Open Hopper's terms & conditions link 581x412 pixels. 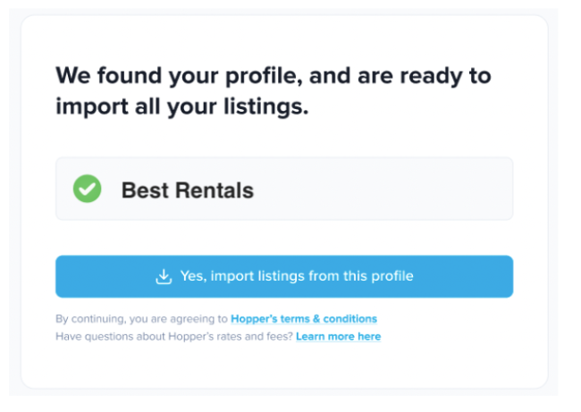click(303, 319)
